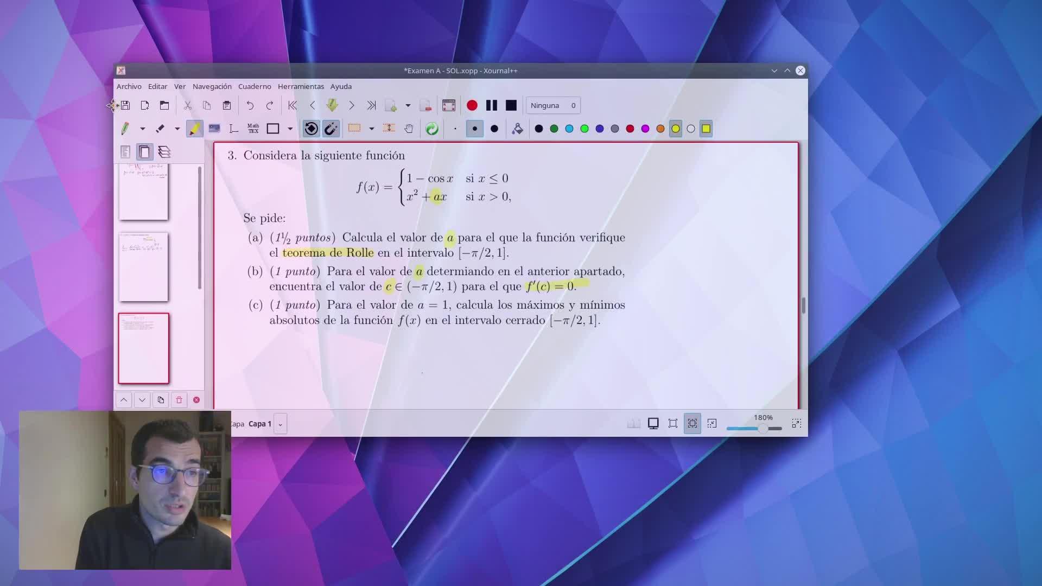Image resolution: width=1042 pixels, height=586 pixels.
Task: Pick the red color swatch
Action: click(x=630, y=129)
